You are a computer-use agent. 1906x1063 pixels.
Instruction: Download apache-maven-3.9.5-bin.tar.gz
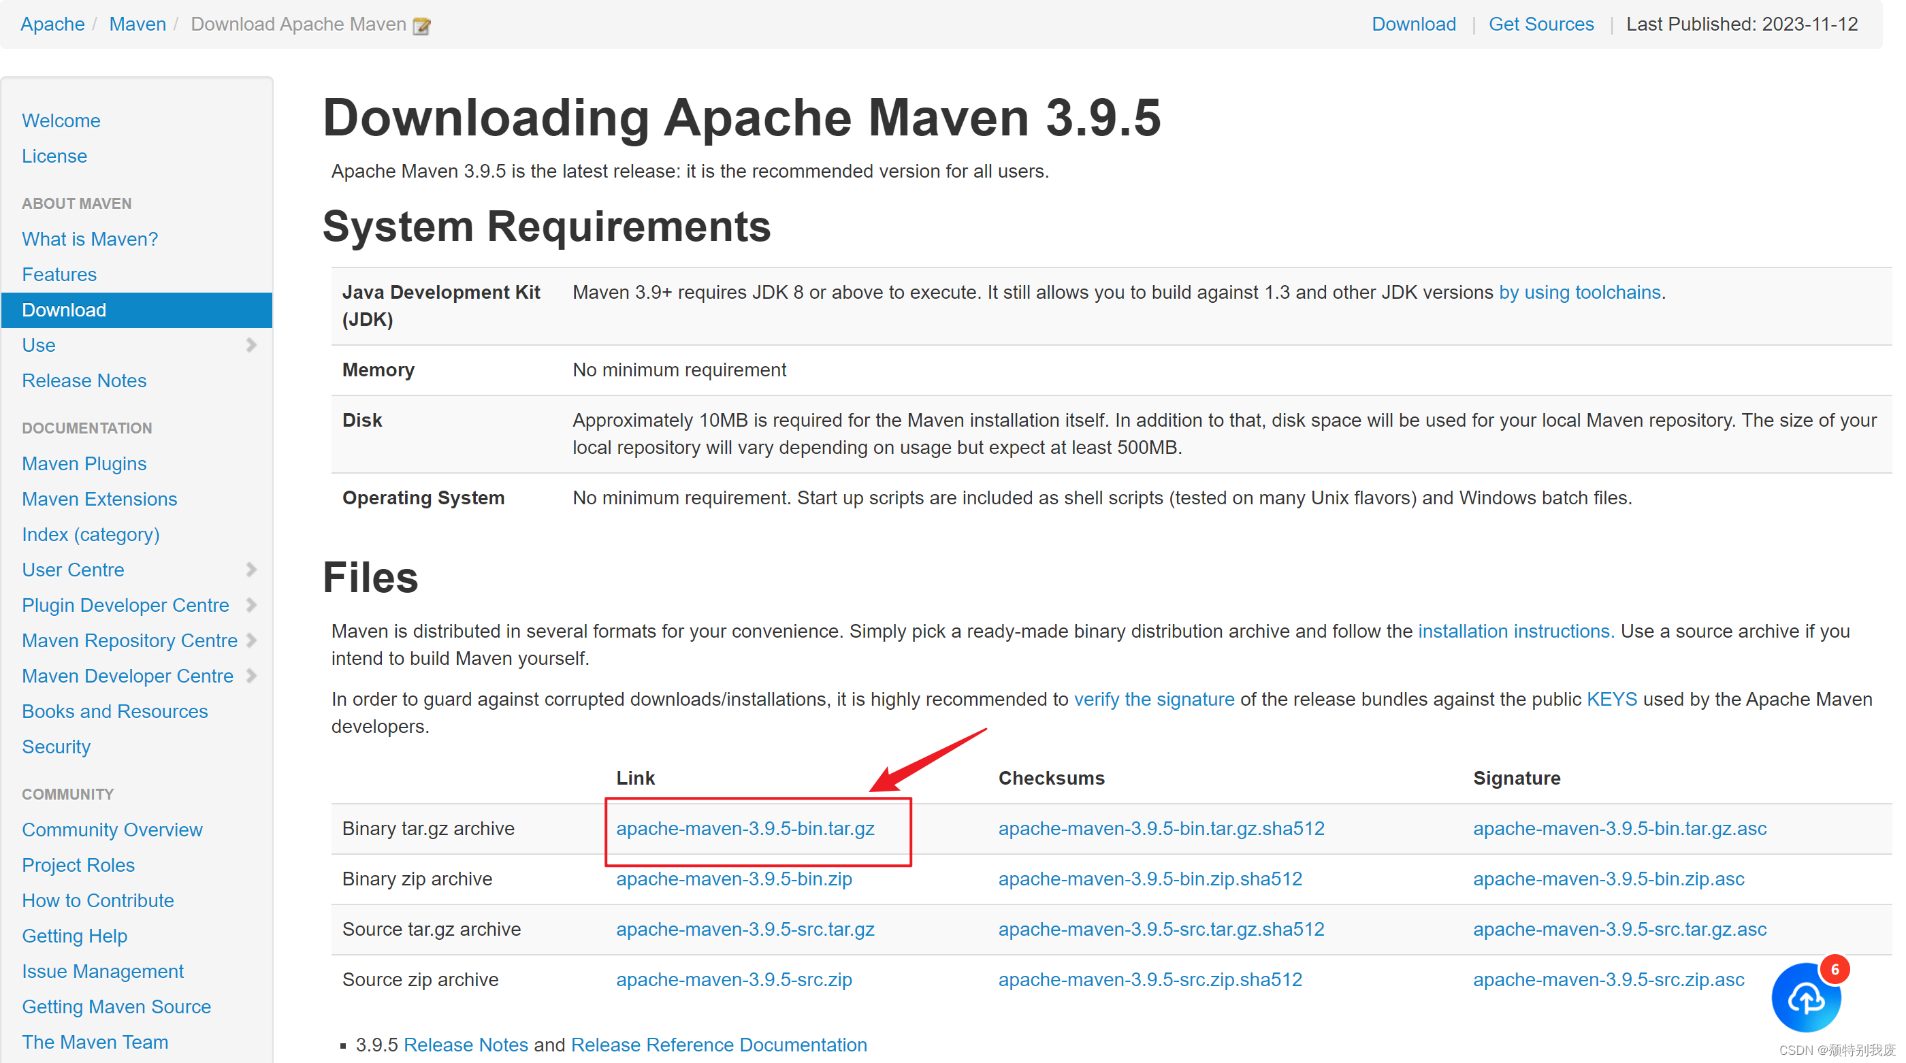745,828
